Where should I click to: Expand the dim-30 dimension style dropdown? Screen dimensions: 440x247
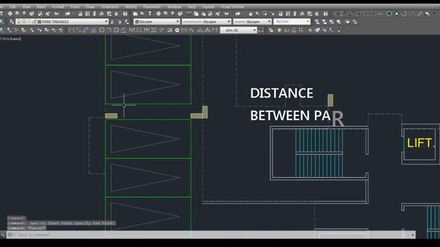pos(254,30)
